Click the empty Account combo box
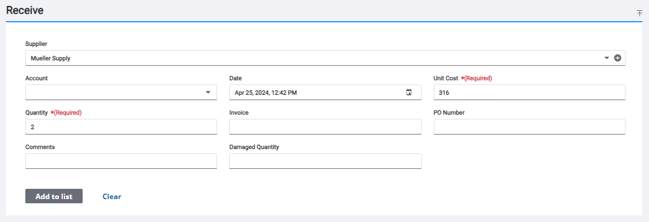Image resolution: width=649 pixels, height=222 pixels. click(121, 93)
